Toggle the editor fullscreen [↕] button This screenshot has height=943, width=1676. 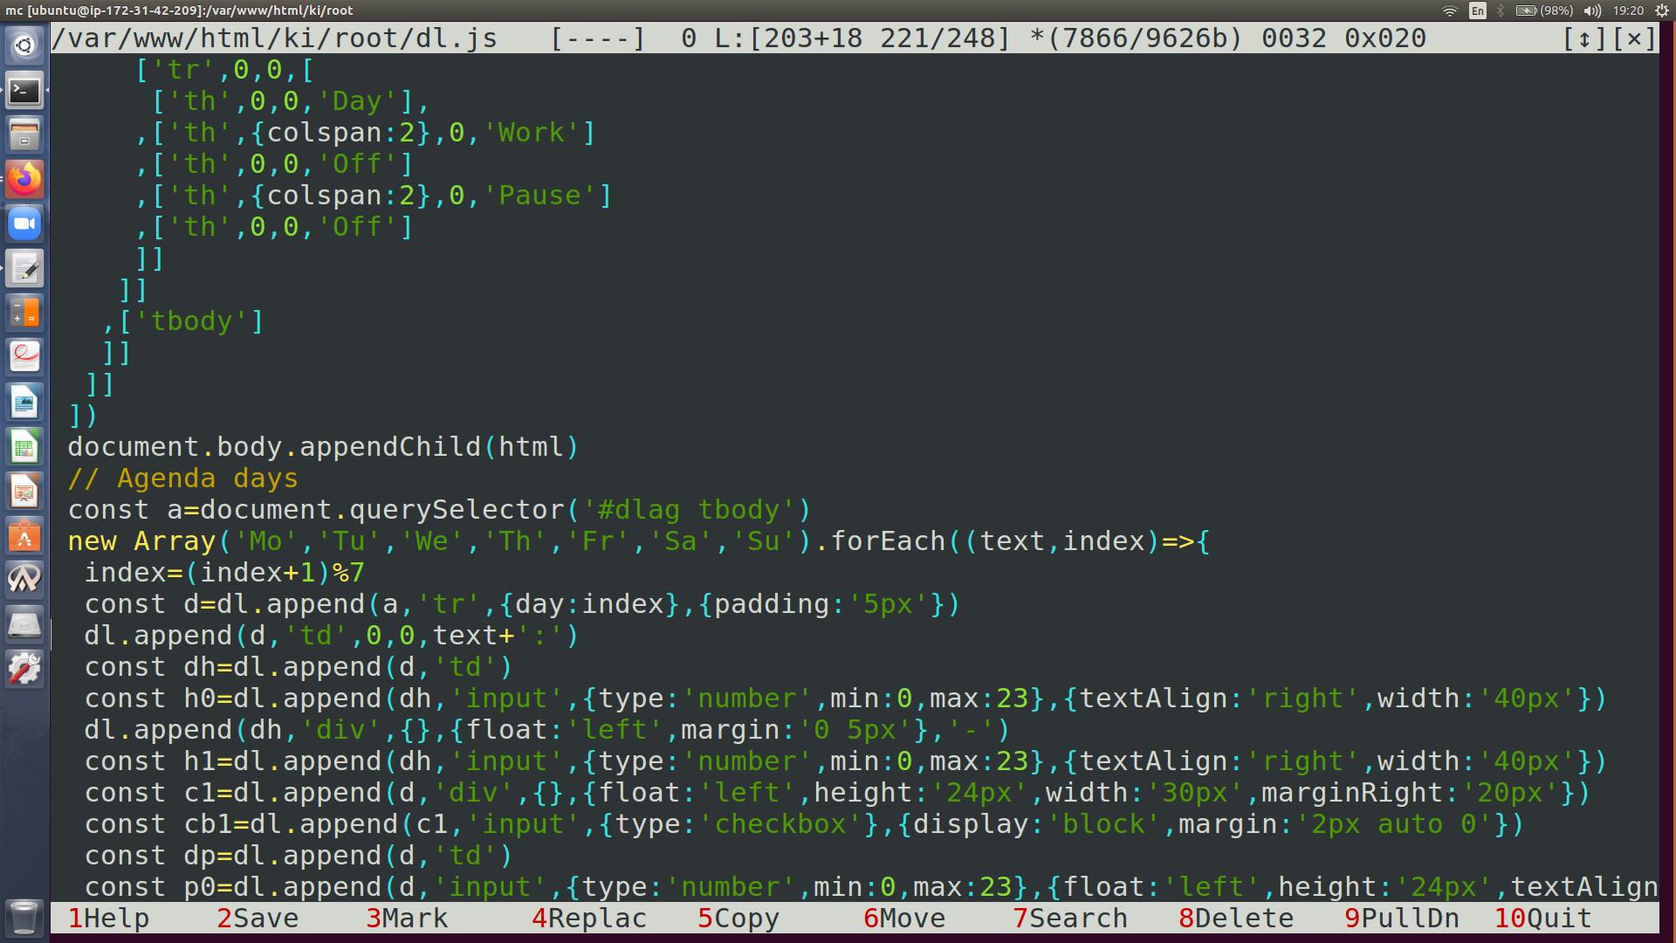(1583, 38)
